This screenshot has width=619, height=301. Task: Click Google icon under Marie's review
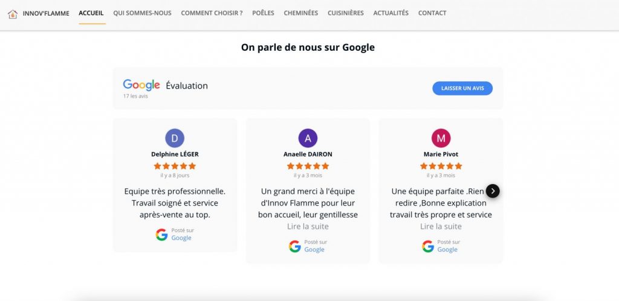pos(428,246)
